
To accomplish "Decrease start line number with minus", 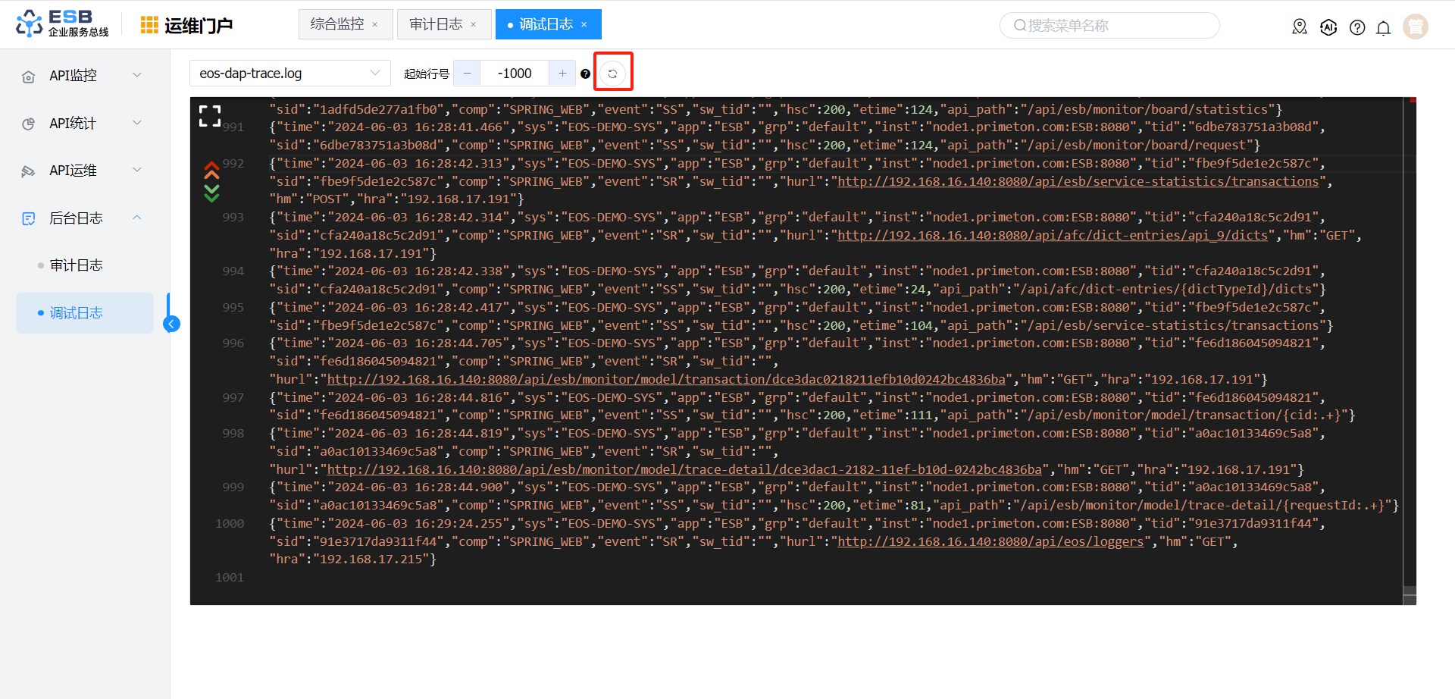I will pos(467,74).
